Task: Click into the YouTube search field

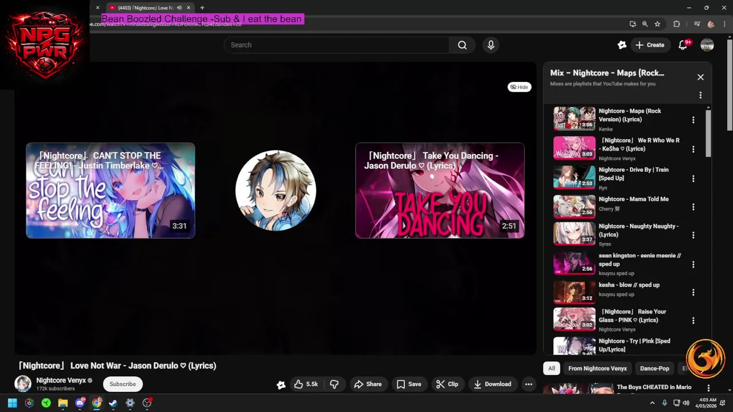Action: [337, 45]
